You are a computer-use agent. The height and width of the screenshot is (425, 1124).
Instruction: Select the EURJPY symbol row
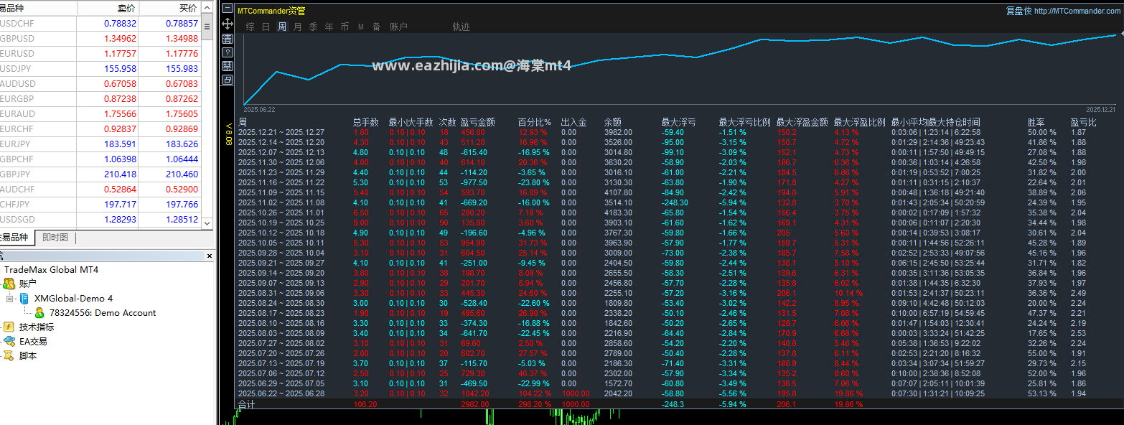click(100, 144)
